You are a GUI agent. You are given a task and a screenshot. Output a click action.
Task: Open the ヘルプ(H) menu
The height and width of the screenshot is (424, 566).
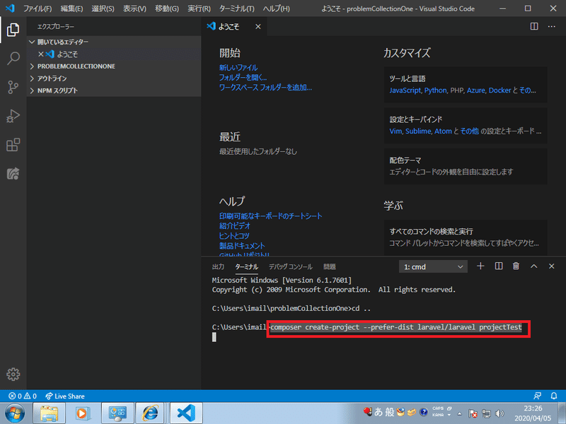point(276,8)
